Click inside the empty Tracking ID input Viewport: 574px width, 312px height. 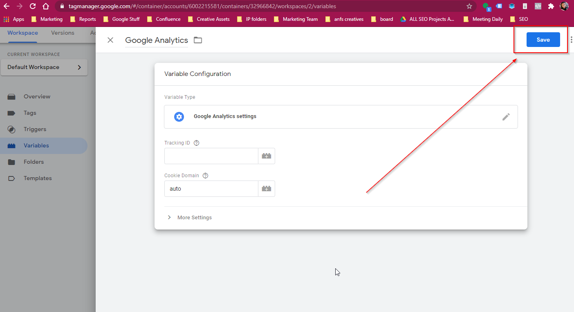tap(211, 156)
